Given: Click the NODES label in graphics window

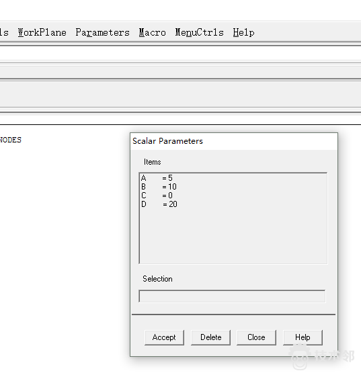Looking at the screenshot, I should point(11,140).
